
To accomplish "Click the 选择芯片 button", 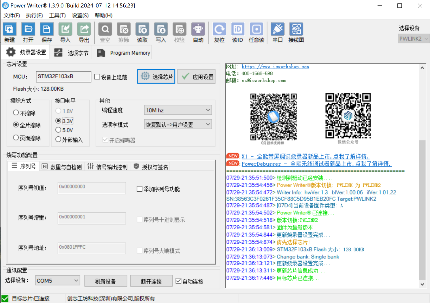I will (x=156, y=77).
